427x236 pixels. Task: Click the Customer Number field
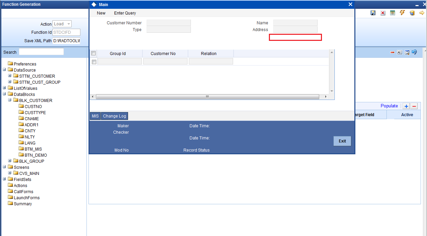pos(169,23)
